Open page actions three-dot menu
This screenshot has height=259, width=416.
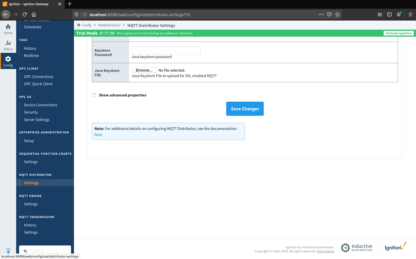pyautogui.click(x=321, y=14)
